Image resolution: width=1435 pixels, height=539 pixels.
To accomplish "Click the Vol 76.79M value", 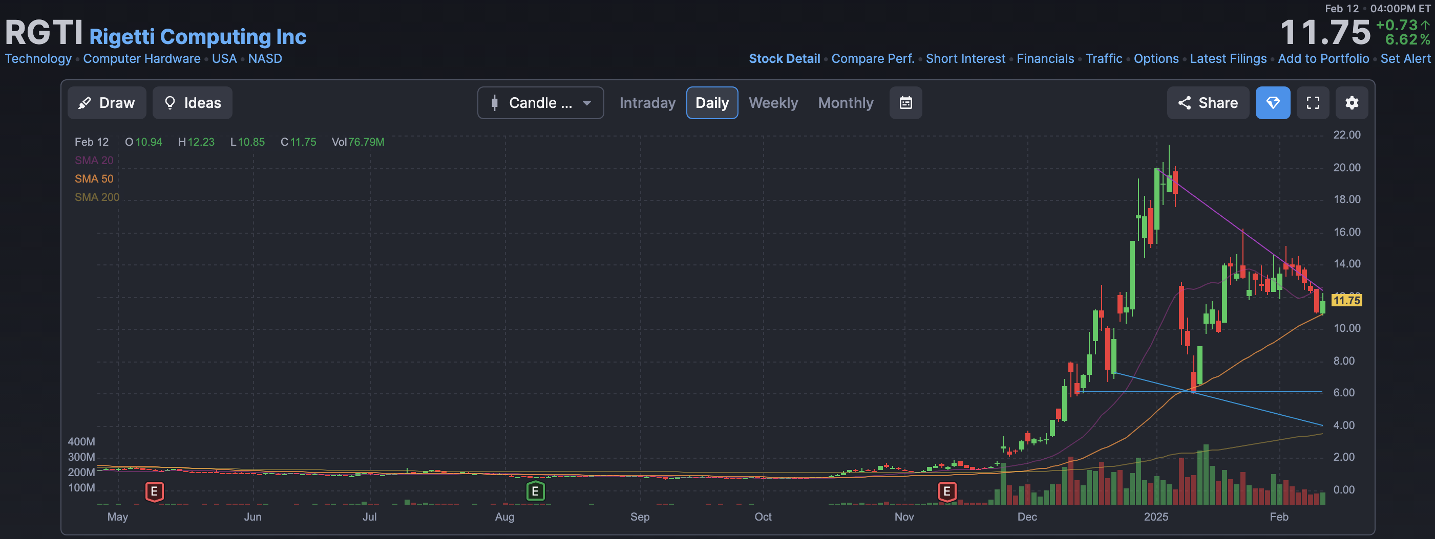I will coord(358,142).
